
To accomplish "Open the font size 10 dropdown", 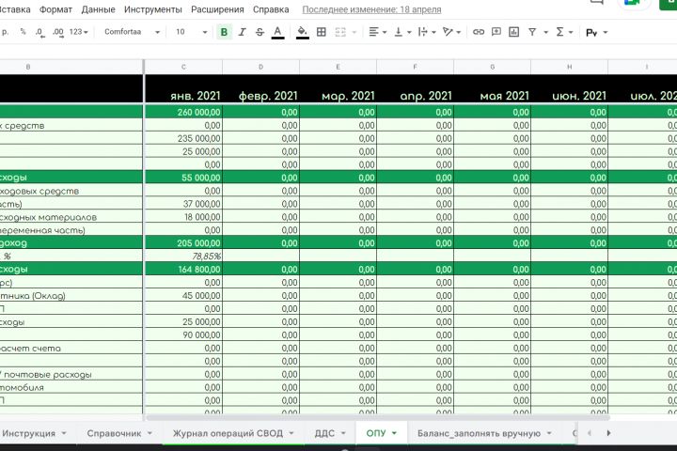I will pyautogui.click(x=192, y=32).
